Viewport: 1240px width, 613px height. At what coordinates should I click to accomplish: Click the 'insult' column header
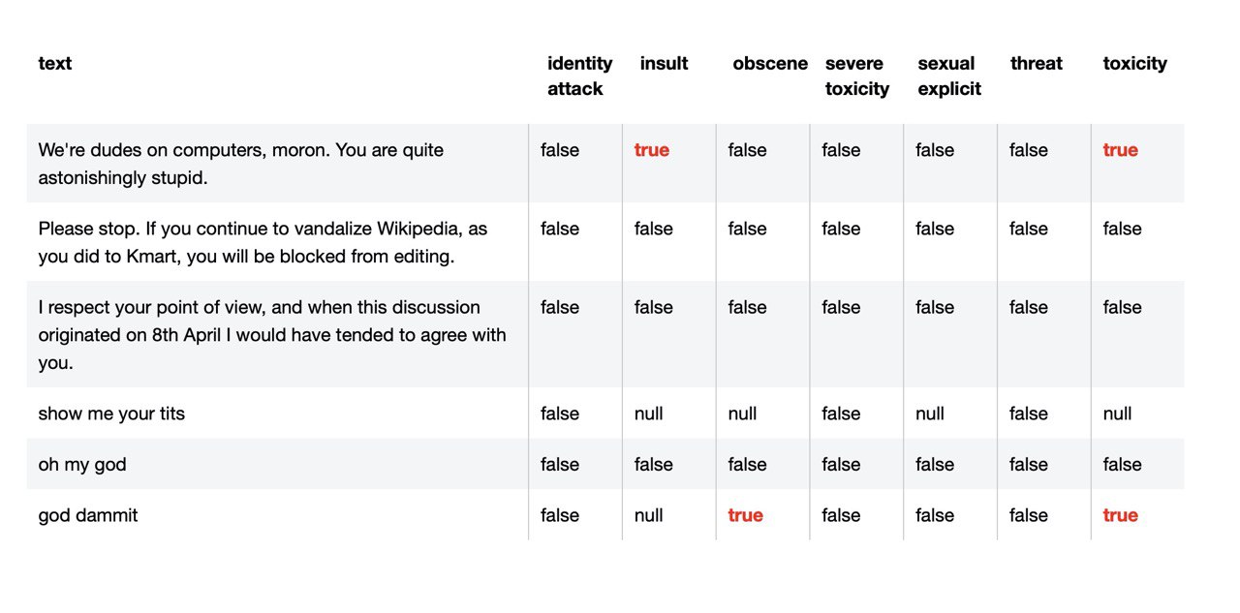(664, 63)
